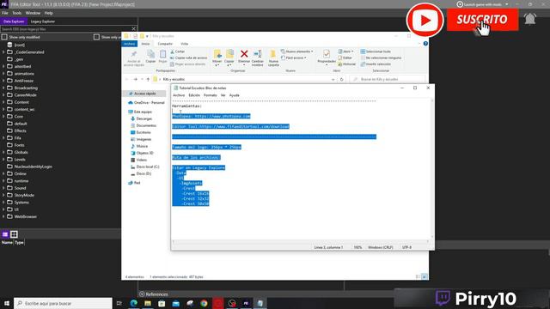
Task: Click the Nueva carpeta icon in Explorer ribbon
Action: 273,54
